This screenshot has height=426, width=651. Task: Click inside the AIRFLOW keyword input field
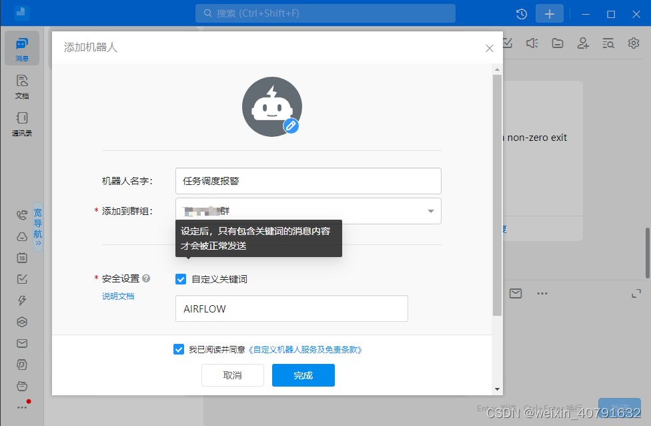pyautogui.click(x=291, y=308)
